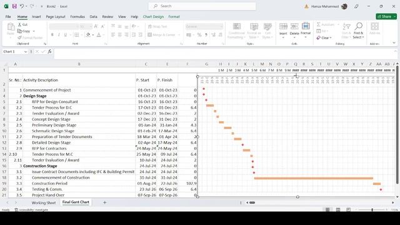Switch to the Insert ribbon tab
400x225 pixels.
(x=36, y=17)
